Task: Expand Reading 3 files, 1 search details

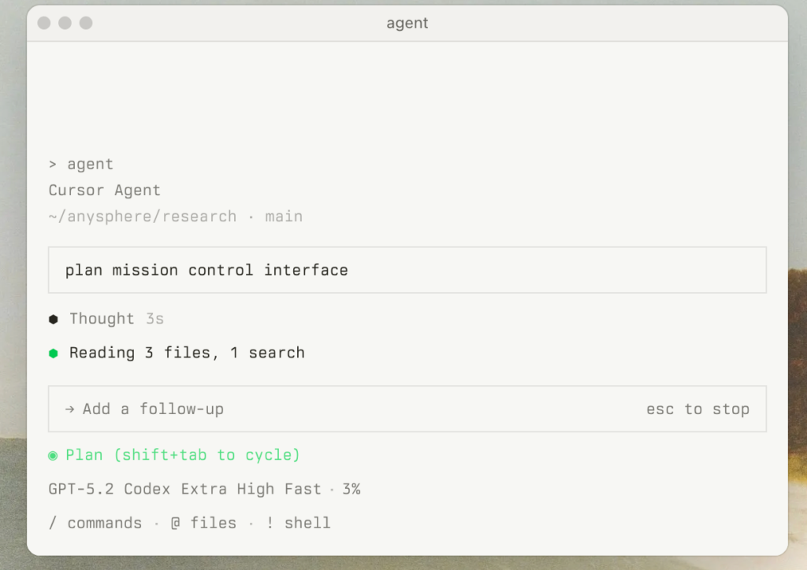Action: [x=187, y=353]
